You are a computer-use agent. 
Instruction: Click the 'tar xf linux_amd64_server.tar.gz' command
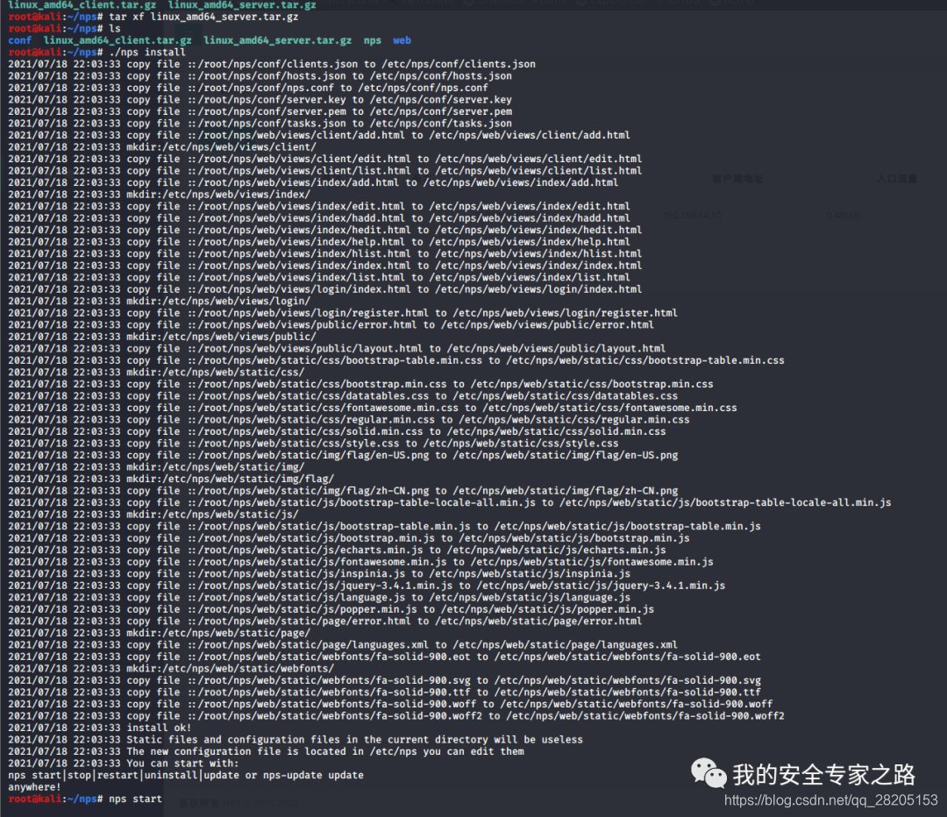tap(203, 17)
